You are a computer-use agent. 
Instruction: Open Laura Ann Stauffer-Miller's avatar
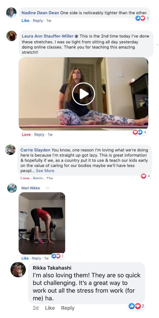[11, 36]
